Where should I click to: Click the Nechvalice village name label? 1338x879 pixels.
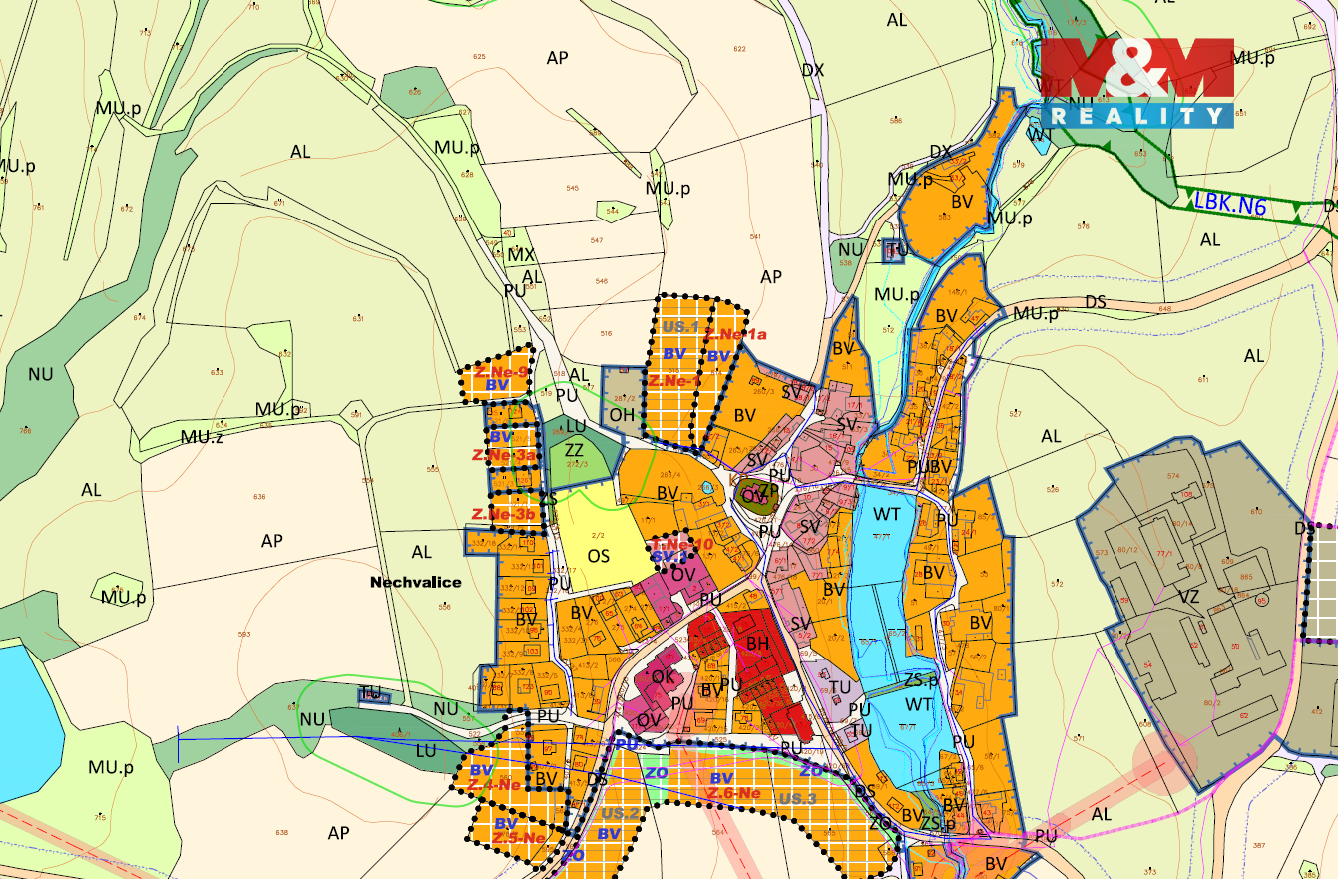[x=416, y=582]
